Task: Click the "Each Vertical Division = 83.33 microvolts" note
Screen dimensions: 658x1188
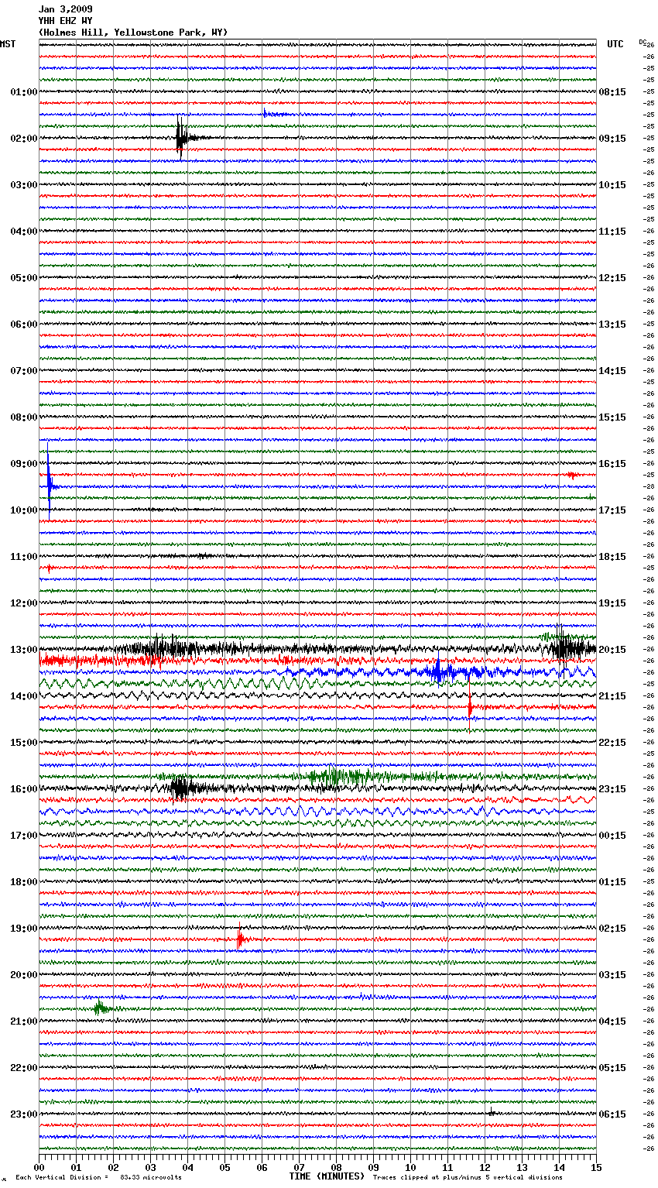Action: [98, 1177]
